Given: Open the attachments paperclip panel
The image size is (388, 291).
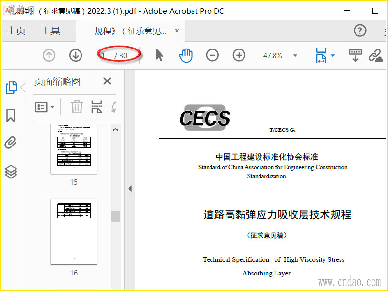Looking at the screenshot, I should pos(11,142).
